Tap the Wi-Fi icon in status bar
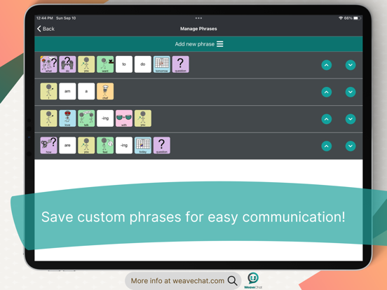Screen dimensions: 387x290 pyautogui.click(x=341, y=18)
